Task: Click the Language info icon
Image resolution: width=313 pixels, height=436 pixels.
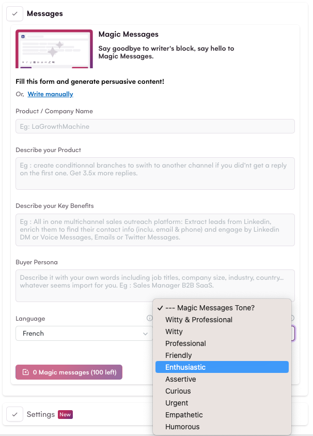Action: (149, 318)
